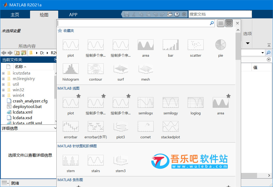Select the pie chart in Favorites
The image size is (273, 187).
[x=220, y=48]
